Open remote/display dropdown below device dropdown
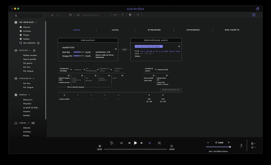 253,147
